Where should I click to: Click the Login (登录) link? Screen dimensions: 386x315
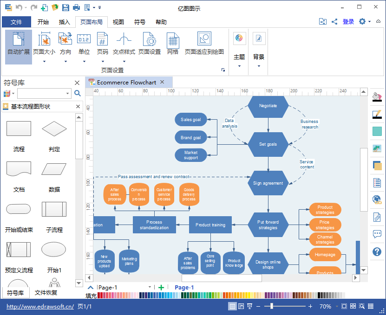pos(348,22)
